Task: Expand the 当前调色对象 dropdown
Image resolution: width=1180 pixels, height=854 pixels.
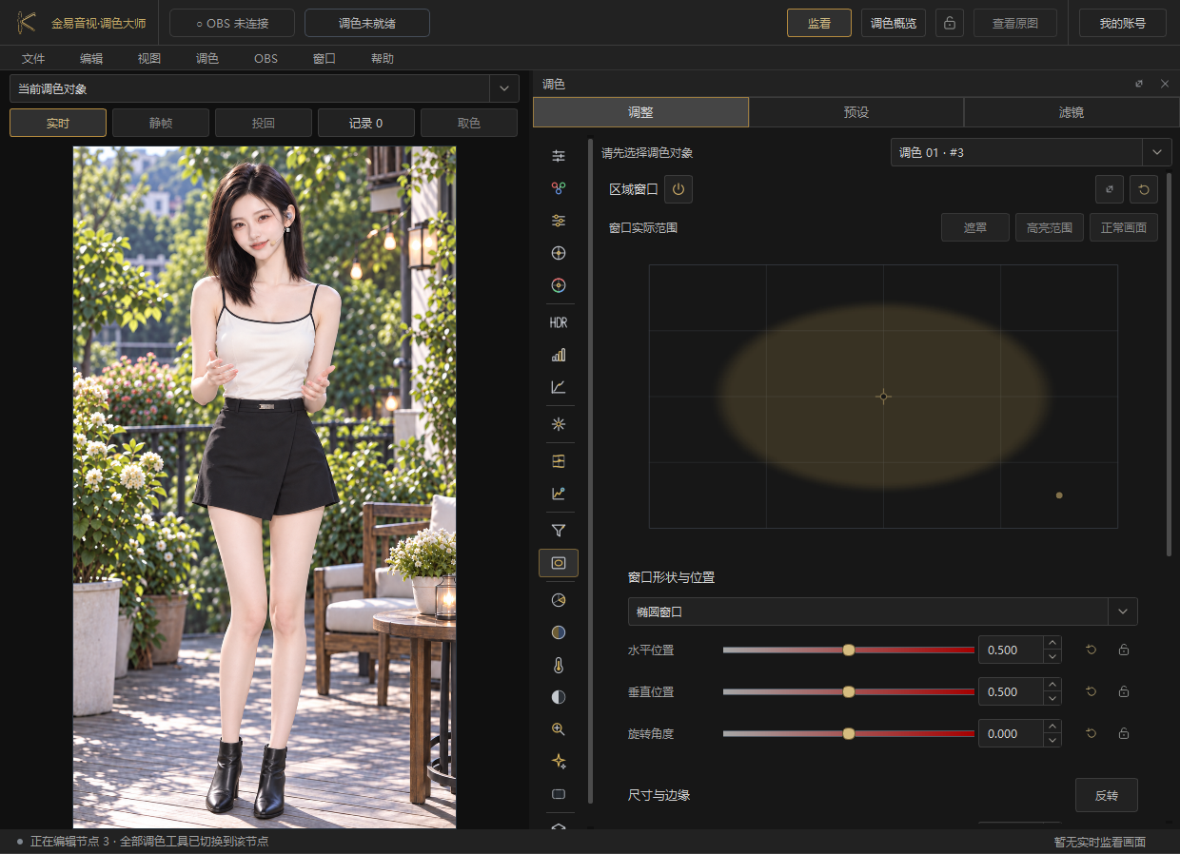Action: point(504,88)
